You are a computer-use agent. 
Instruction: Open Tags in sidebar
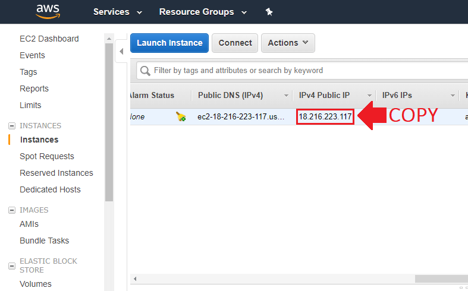pyautogui.click(x=29, y=72)
